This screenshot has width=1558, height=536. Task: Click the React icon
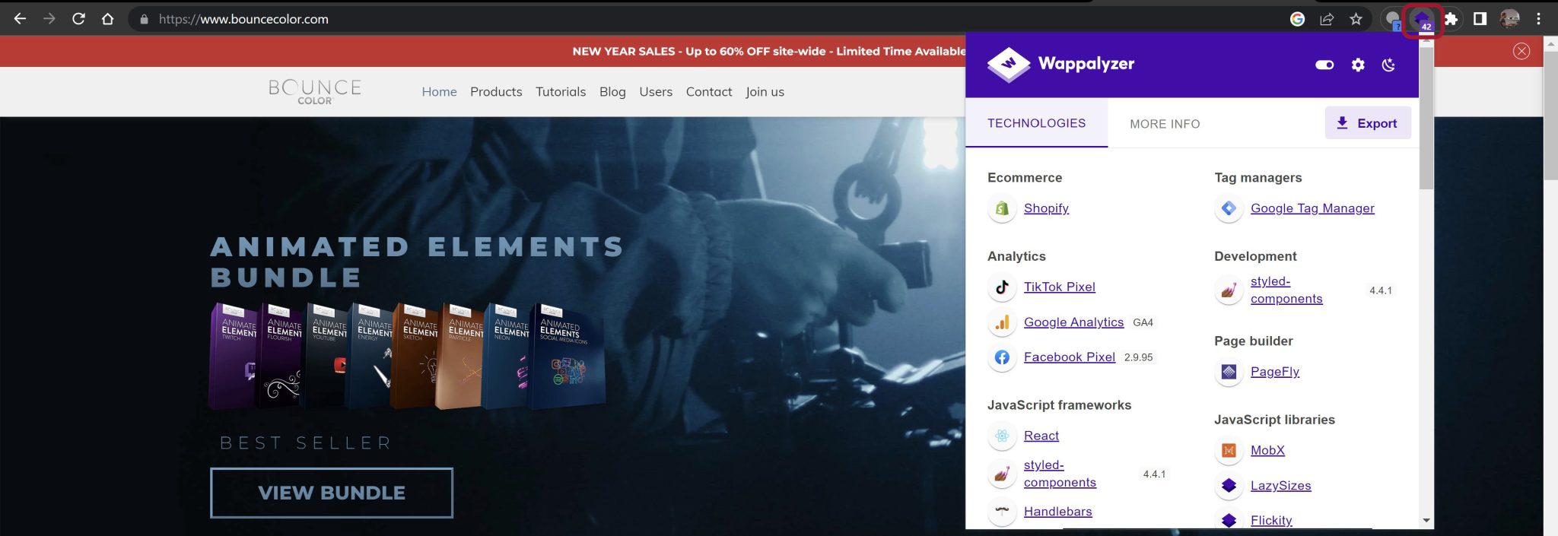1002,436
